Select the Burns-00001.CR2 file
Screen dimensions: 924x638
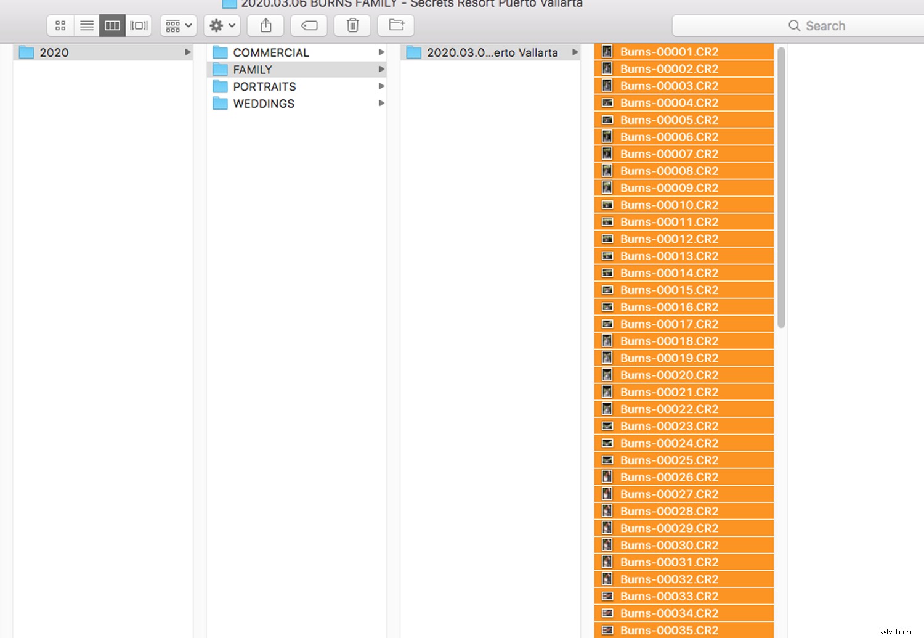pyautogui.click(x=669, y=52)
